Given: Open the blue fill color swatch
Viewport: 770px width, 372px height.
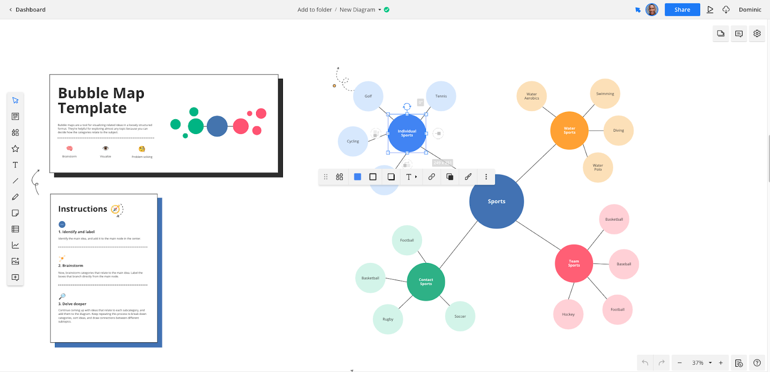Looking at the screenshot, I should [x=358, y=177].
